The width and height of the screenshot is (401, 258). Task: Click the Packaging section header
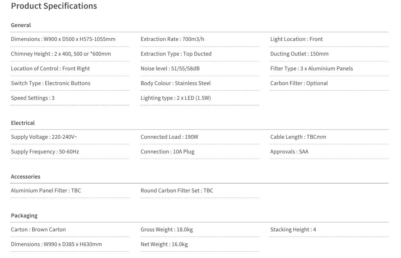24,215
